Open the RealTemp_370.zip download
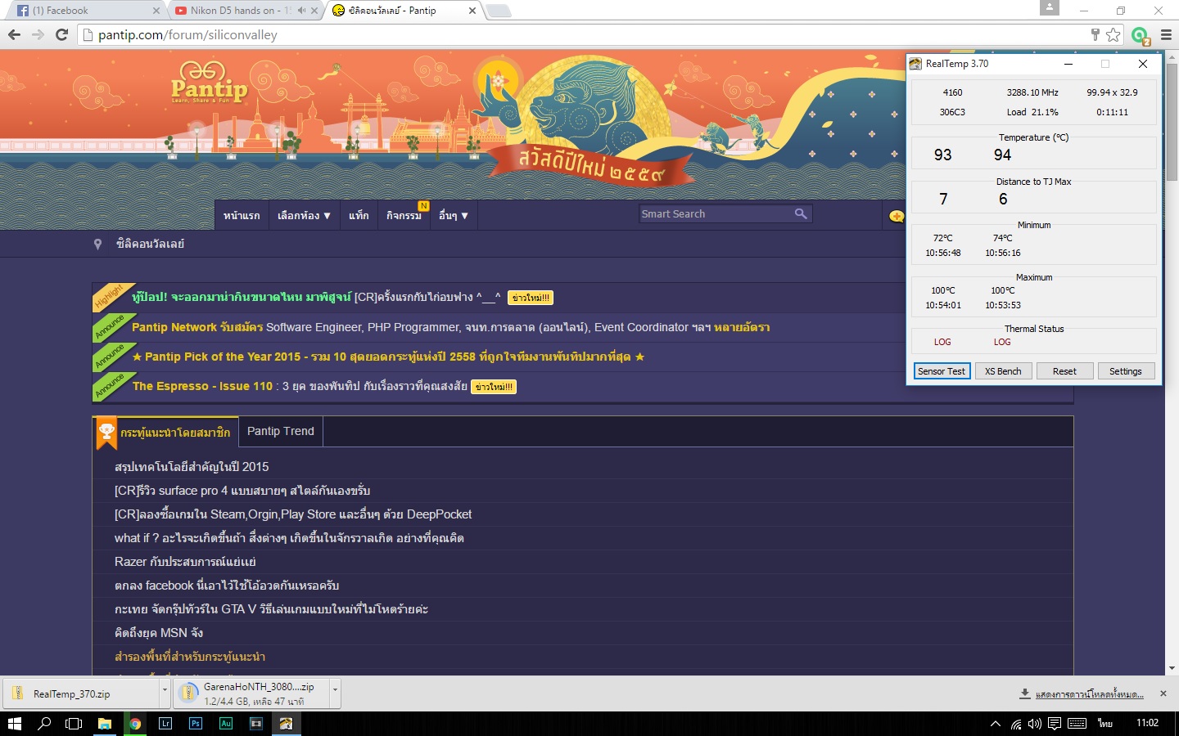Viewport: 1179px width, 736px height. pos(81,693)
